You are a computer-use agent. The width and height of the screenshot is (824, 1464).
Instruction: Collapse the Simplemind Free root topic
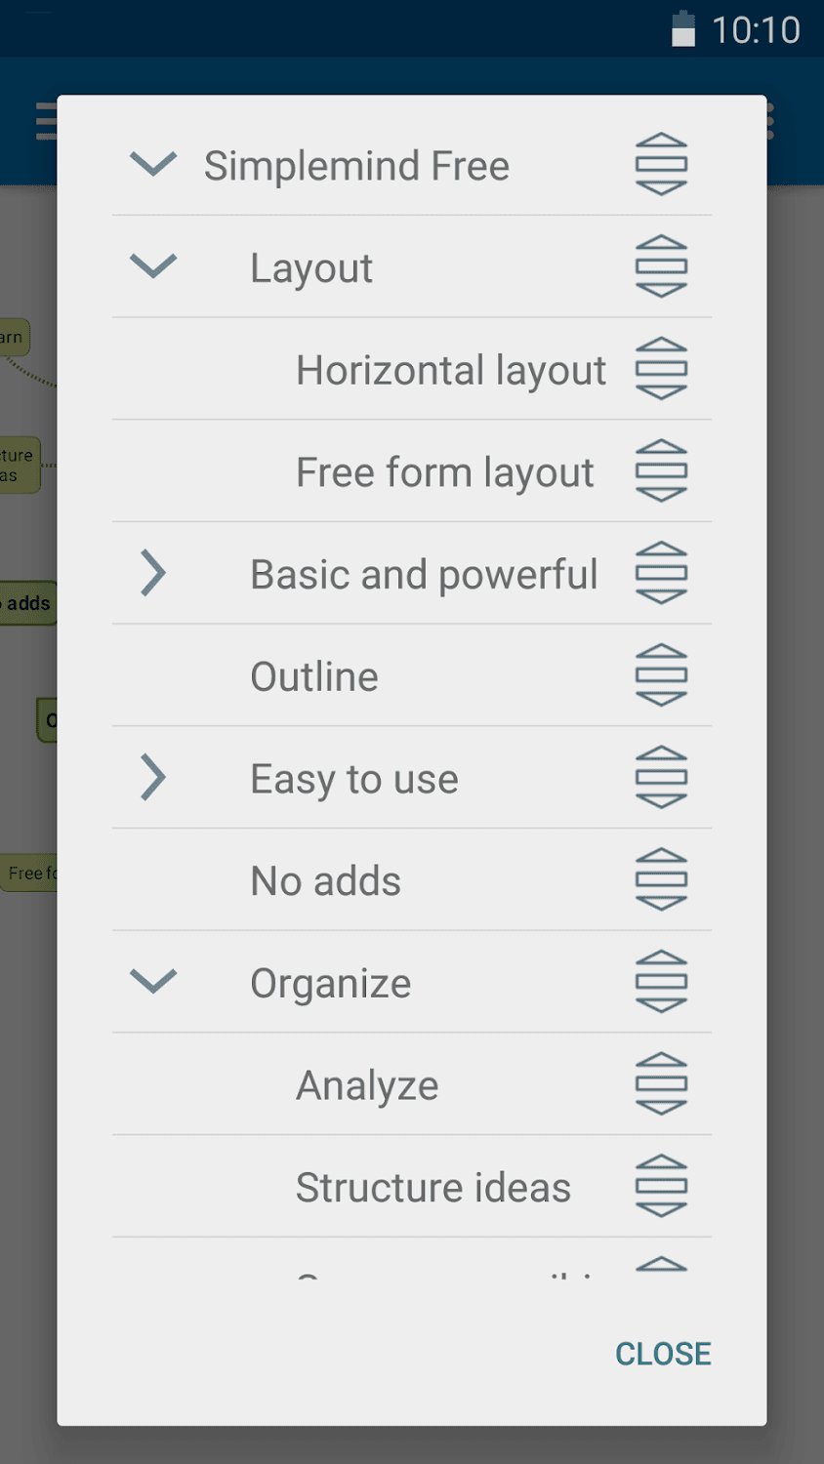pos(153,164)
